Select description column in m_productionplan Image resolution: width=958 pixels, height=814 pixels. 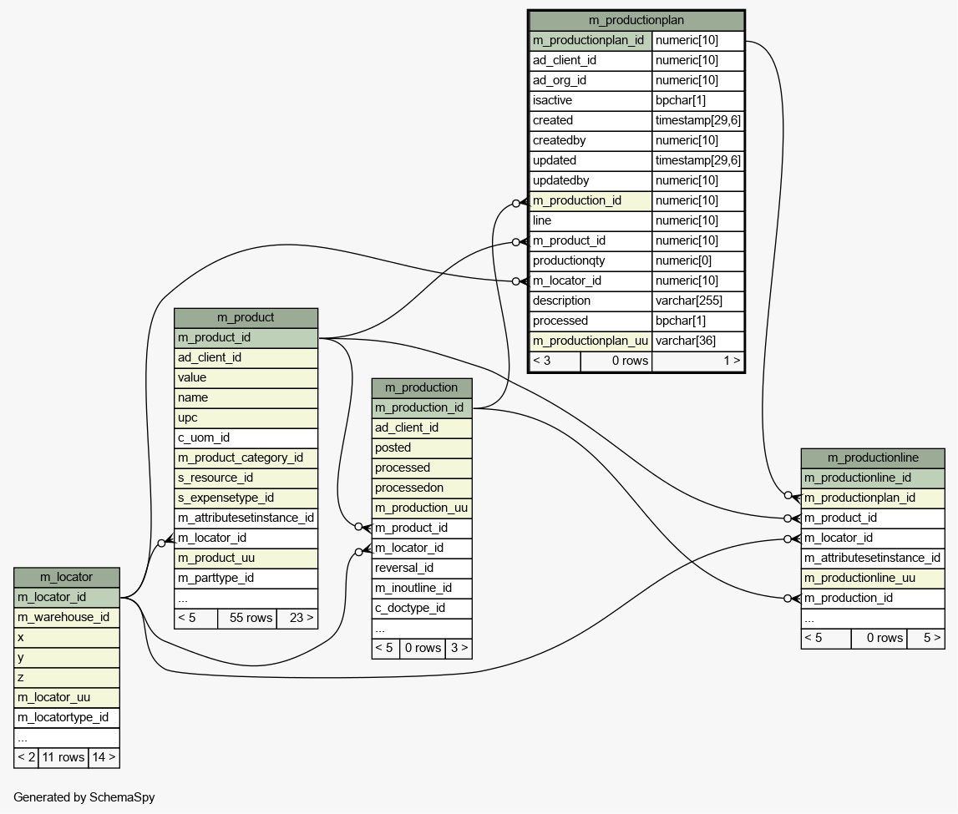pos(591,301)
